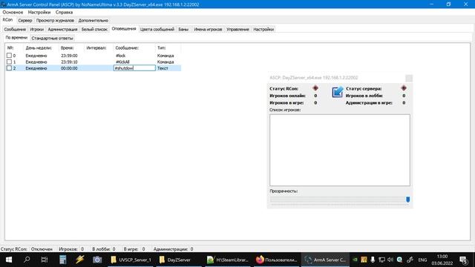Open the action center notifications icon
Viewport: 475px width, 267px height.
click(x=463, y=260)
